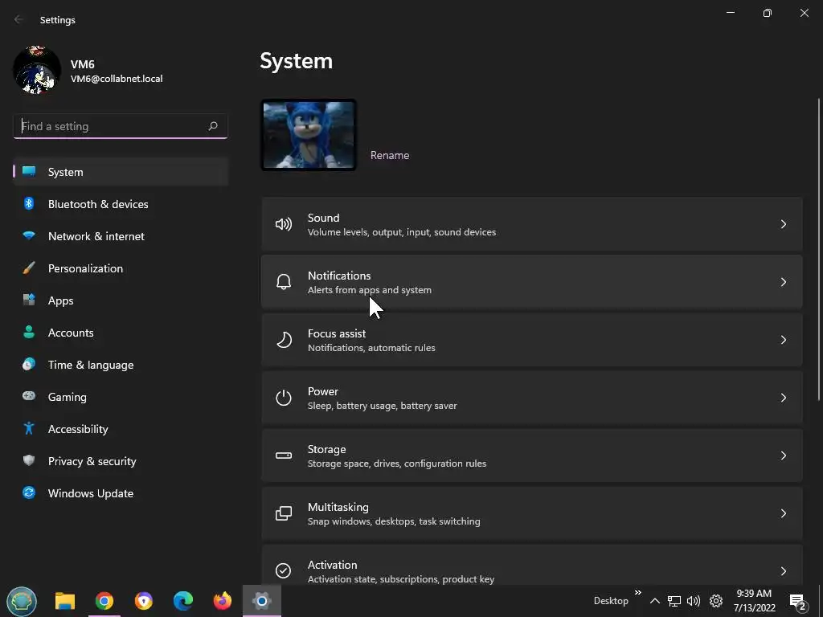Click the taskbar clock showing 9:39 AM

(754, 601)
